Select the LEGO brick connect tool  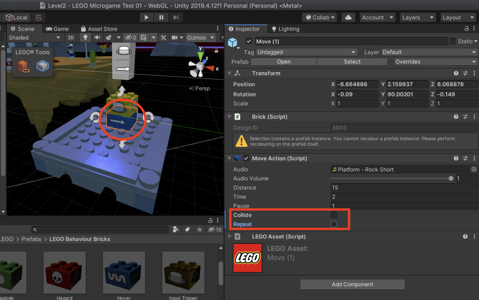click(24, 66)
